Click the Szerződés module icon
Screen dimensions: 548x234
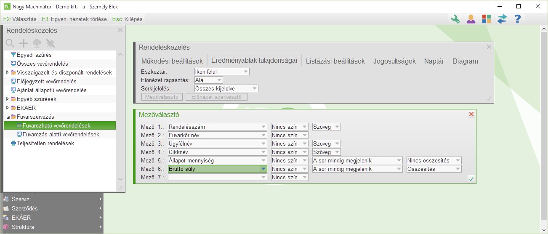click(6, 208)
